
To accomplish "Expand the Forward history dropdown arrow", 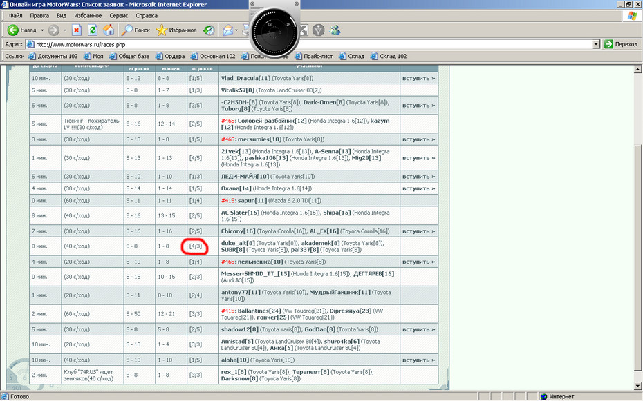I will coord(65,30).
